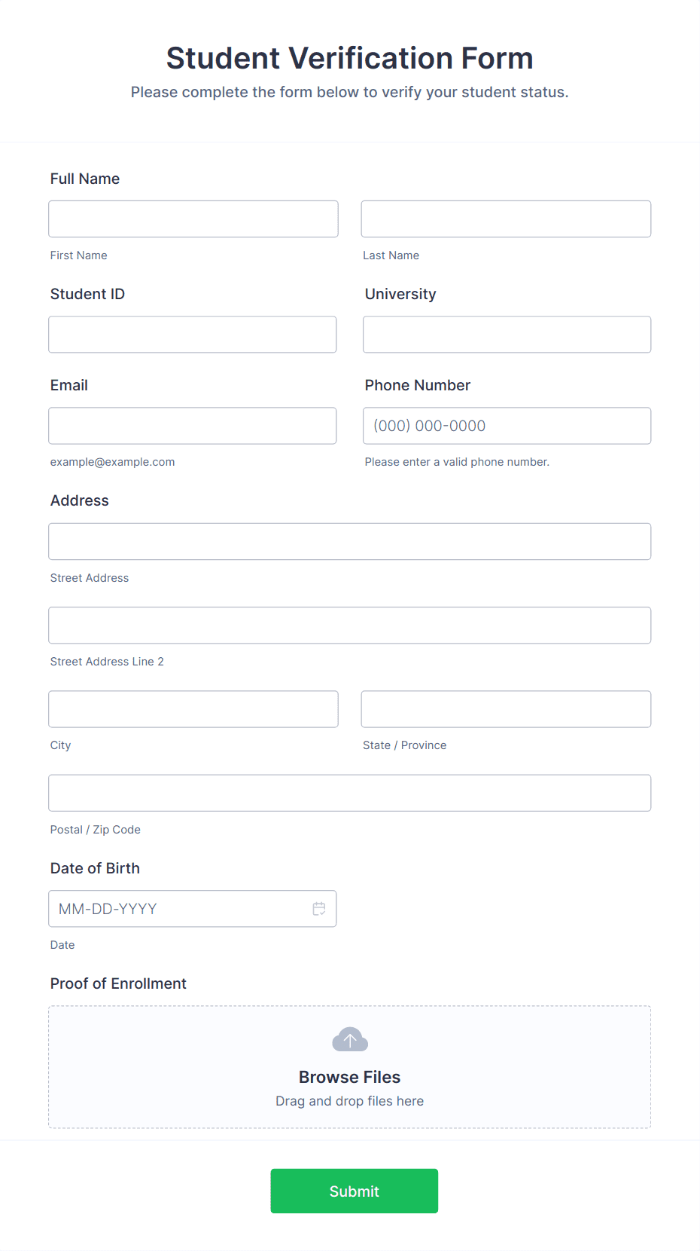Focus the University input field
The width and height of the screenshot is (700, 1251).
(x=506, y=334)
